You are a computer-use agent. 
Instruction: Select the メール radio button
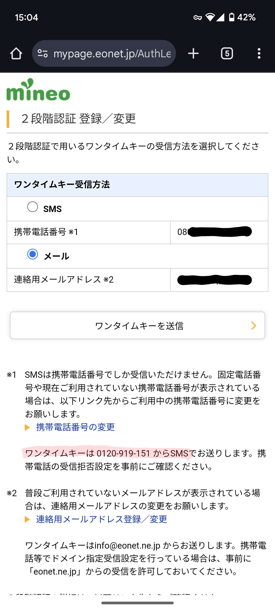click(33, 254)
